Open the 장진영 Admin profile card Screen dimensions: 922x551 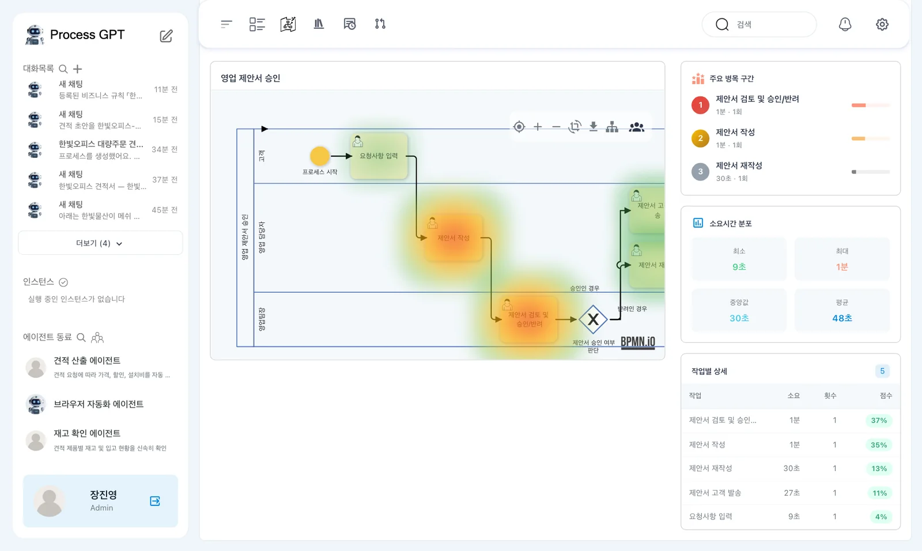point(100,501)
